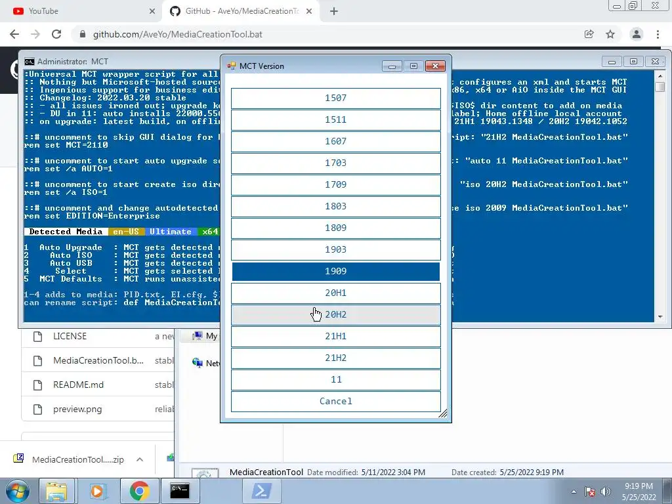
Task: Switch to command prompt taskbar item
Action: point(180,491)
